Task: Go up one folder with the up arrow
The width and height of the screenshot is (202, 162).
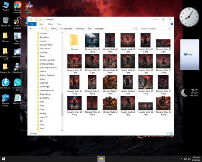Action: click(42, 29)
